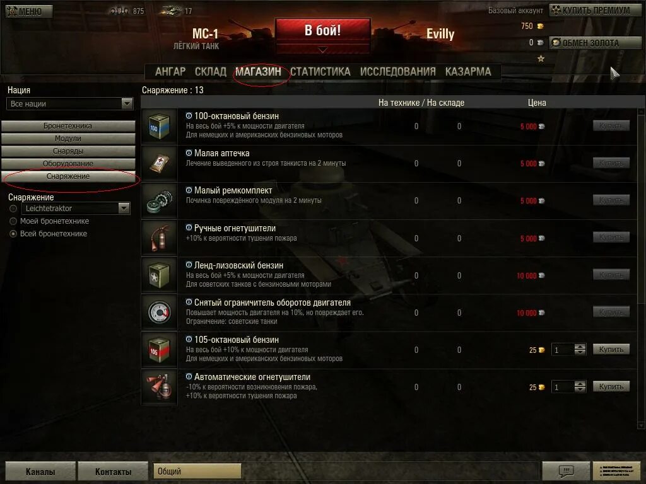Expand the arrow below В бой! button
646x484 pixels.
pyautogui.click(x=323, y=50)
